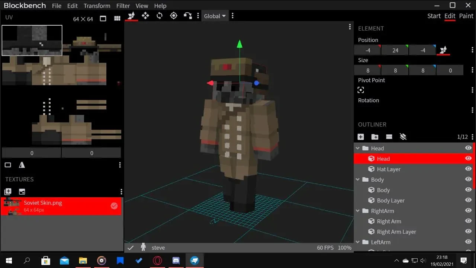Click the Center Pivot icon
476x268 pixels.
pyautogui.click(x=360, y=90)
